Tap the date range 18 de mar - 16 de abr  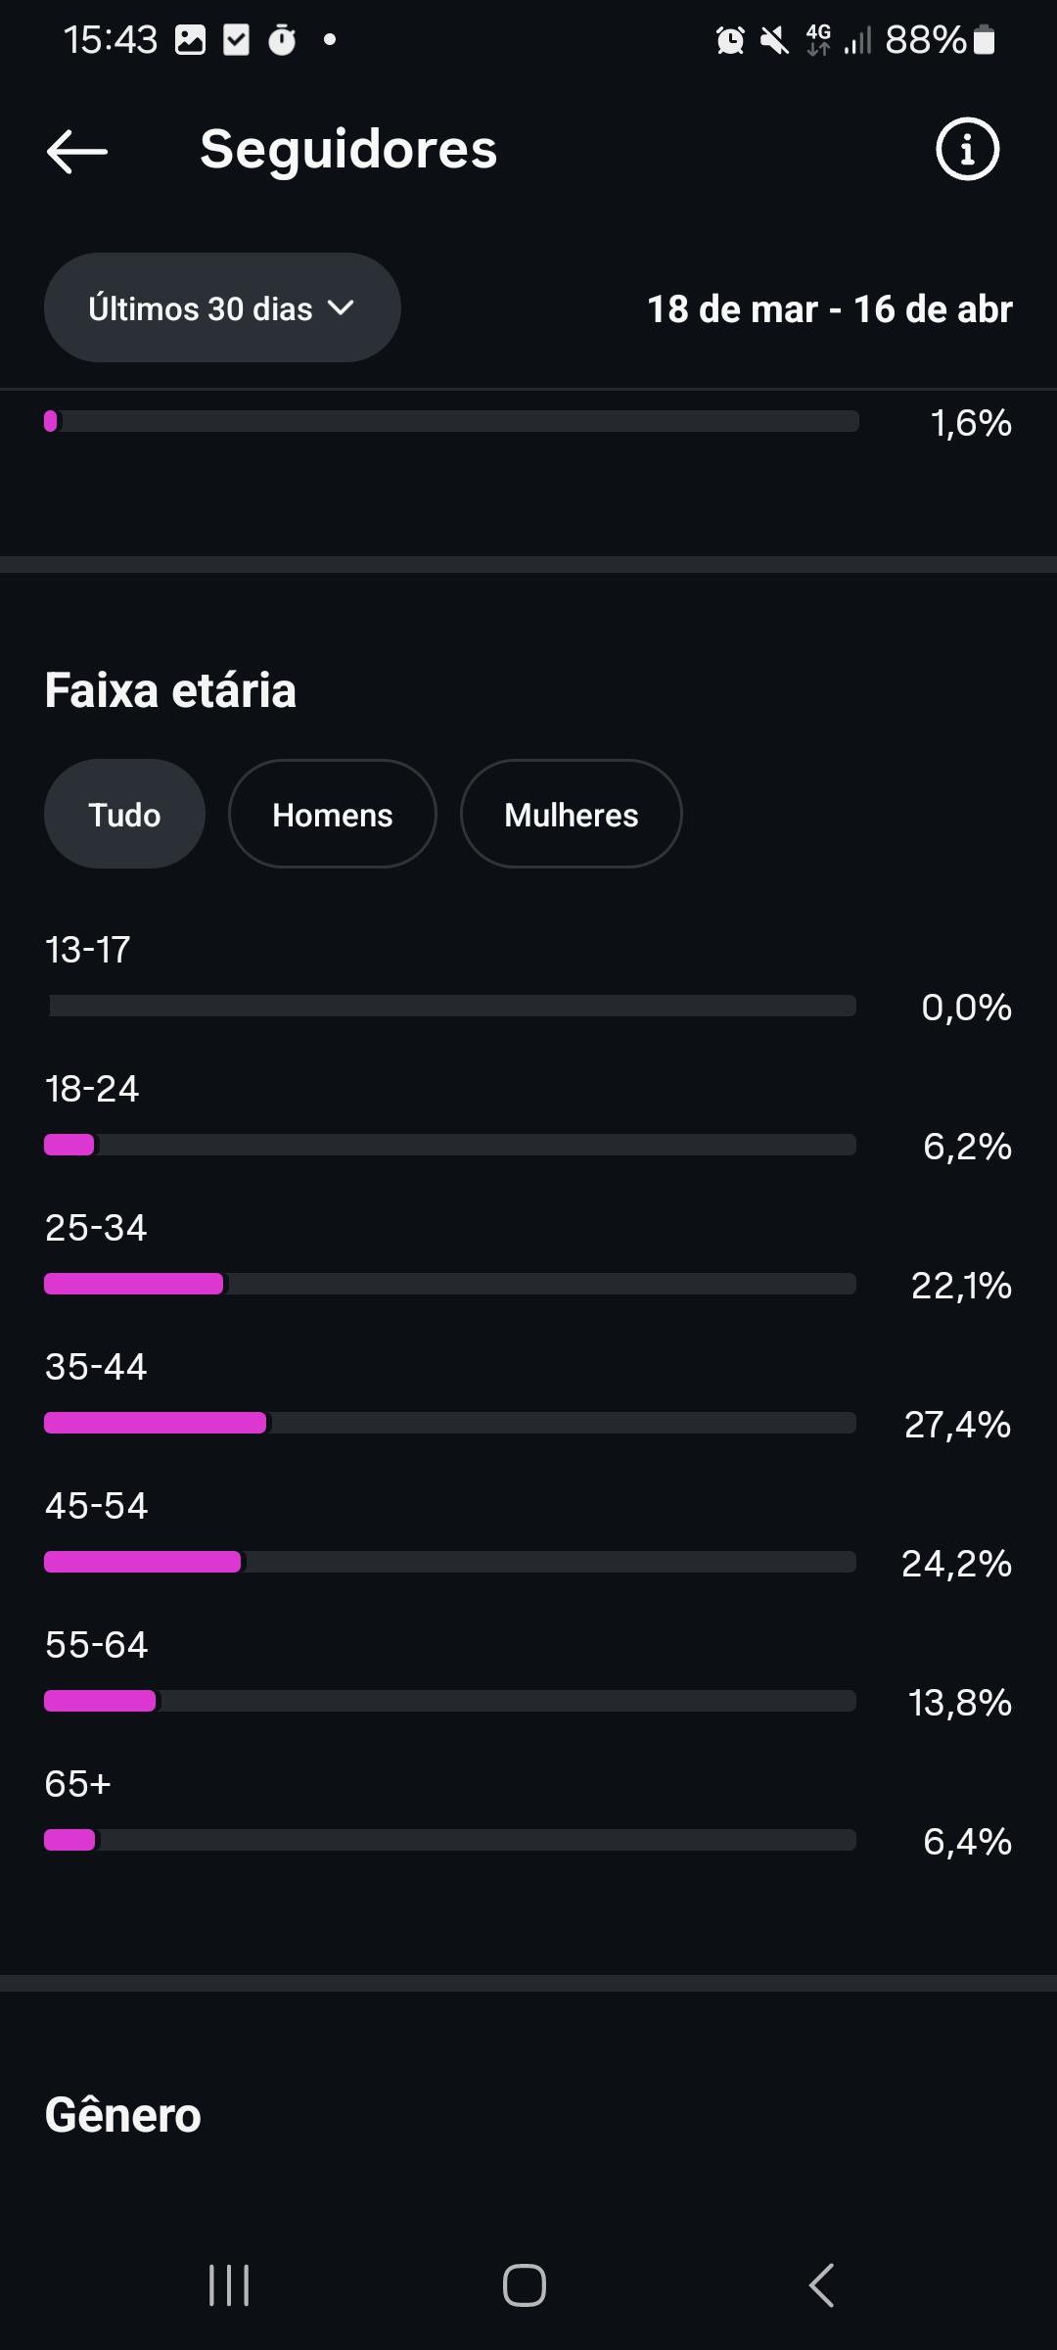829,309
